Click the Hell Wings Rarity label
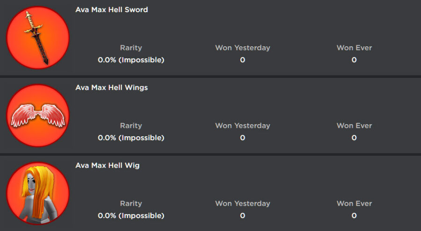This screenshot has width=421, height=231. point(131,126)
